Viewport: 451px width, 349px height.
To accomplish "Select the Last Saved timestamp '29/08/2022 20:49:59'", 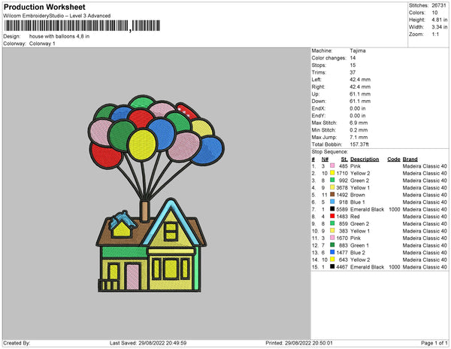I will coord(162,343).
